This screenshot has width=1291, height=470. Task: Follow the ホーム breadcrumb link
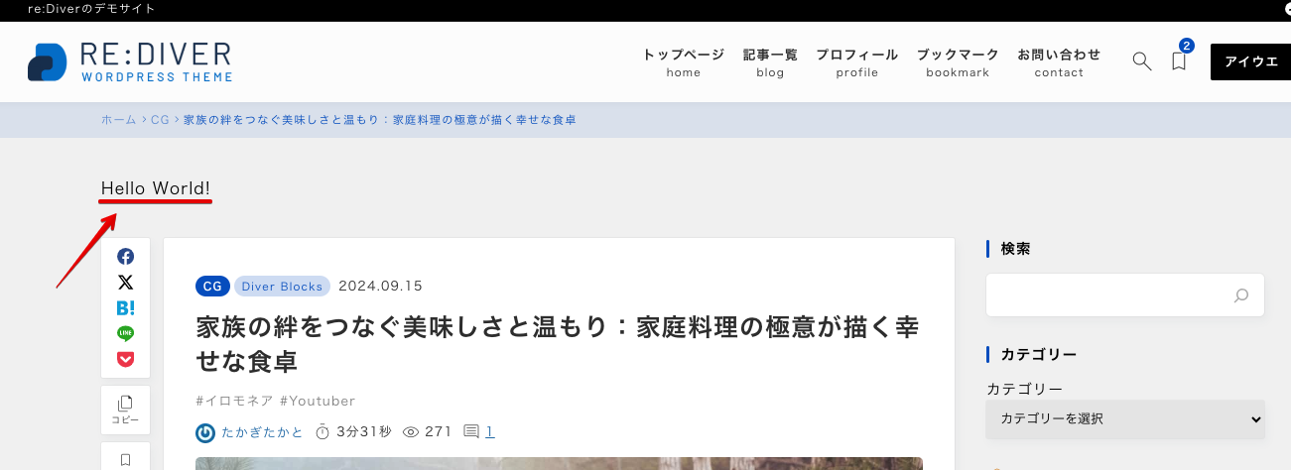119,119
